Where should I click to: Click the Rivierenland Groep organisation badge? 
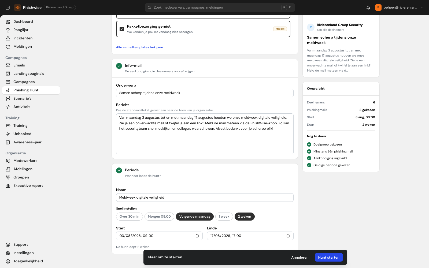pos(60,8)
